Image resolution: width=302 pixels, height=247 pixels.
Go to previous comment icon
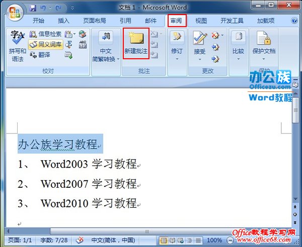point(155,45)
